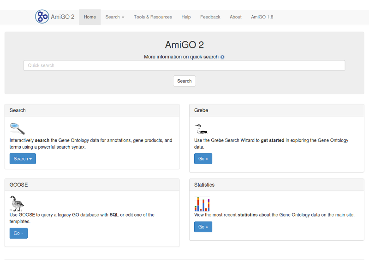Open Tools & Resources menu item
This screenshot has height=276, width=369.
[x=153, y=17]
